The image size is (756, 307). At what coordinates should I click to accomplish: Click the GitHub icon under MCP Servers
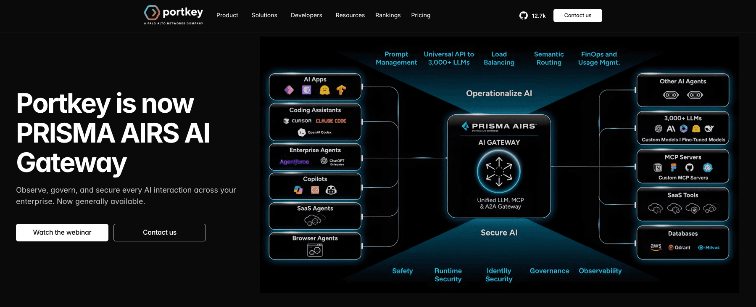[x=690, y=168]
